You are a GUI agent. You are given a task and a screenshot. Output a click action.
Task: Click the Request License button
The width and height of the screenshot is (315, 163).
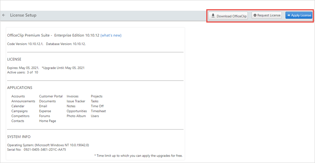point(267,15)
